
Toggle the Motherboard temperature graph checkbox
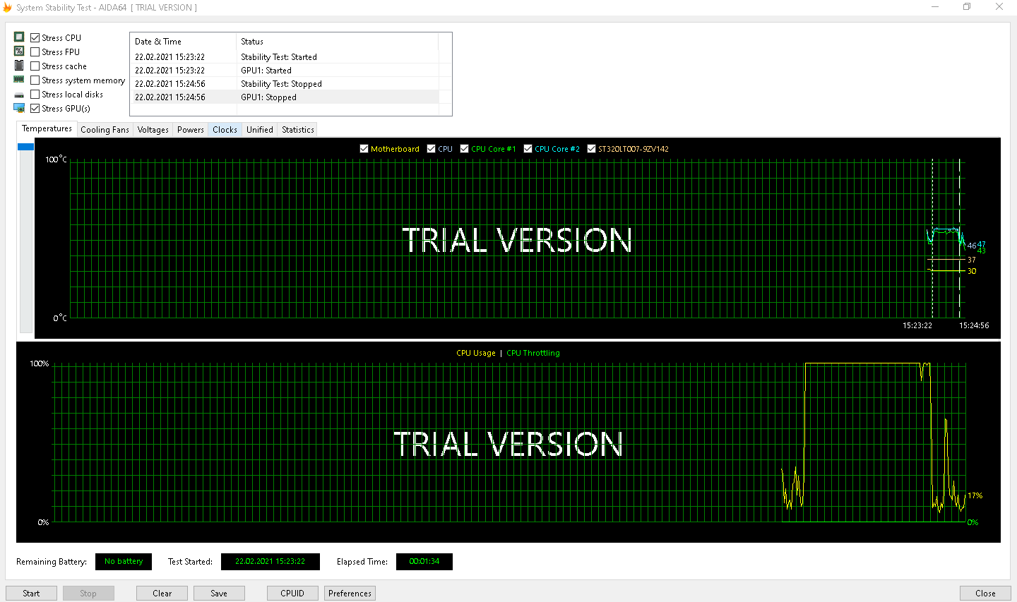click(364, 149)
